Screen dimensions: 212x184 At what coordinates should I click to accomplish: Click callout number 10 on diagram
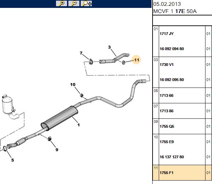pyautogui.click(x=73, y=84)
